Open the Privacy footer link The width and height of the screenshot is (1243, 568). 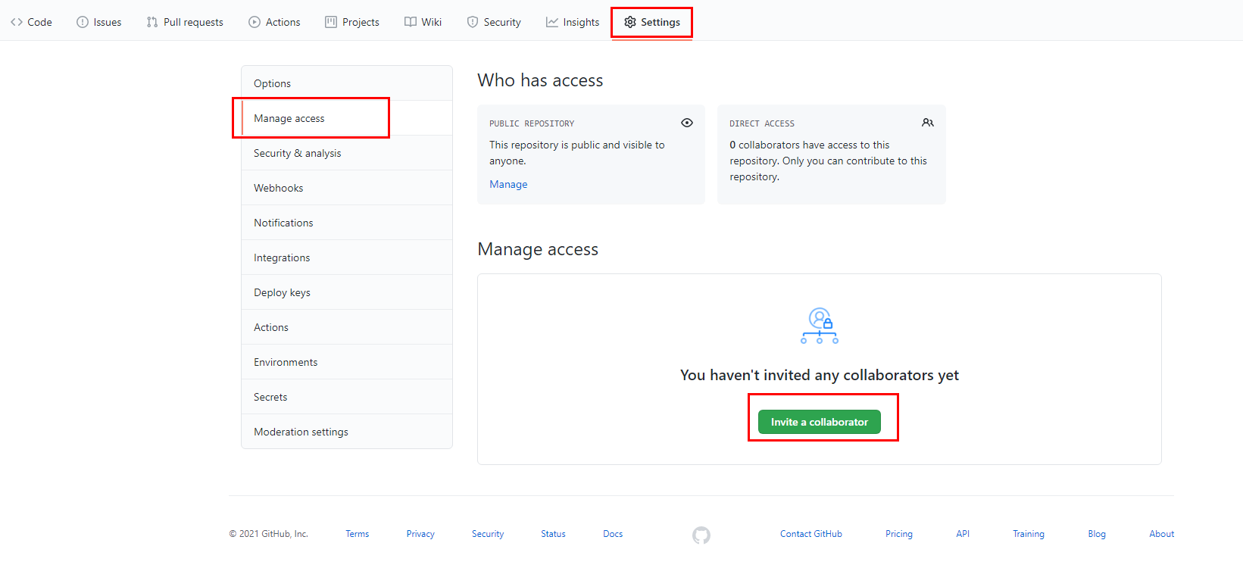420,534
